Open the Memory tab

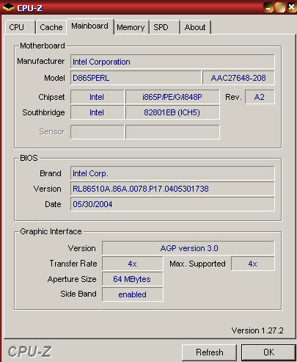point(131,27)
